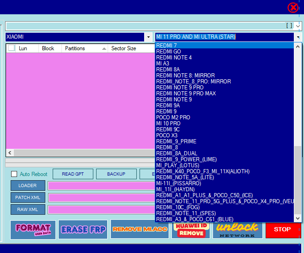This screenshot has width=304, height=253.
Task: Click the BACKUP button
Action: (116, 174)
